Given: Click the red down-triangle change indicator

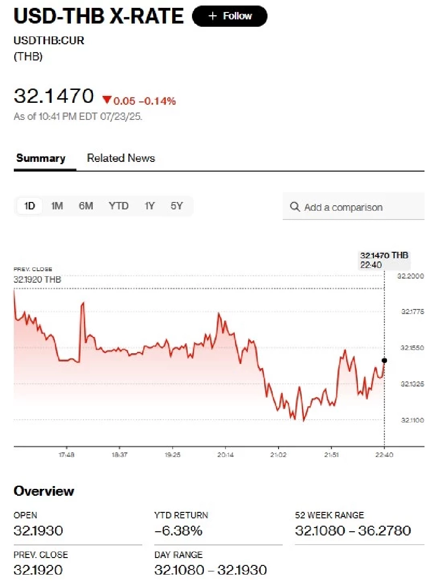Looking at the screenshot, I should tap(107, 100).
